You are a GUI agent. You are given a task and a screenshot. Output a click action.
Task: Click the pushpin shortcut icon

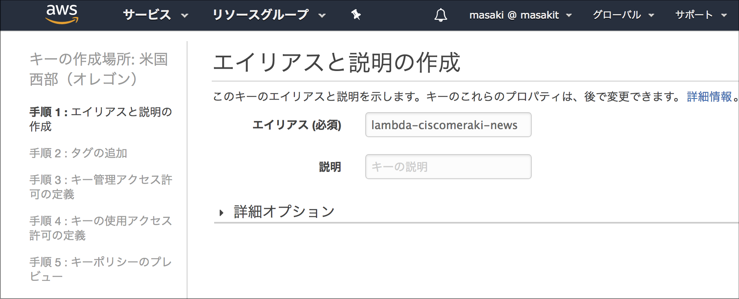click(356, 15)
